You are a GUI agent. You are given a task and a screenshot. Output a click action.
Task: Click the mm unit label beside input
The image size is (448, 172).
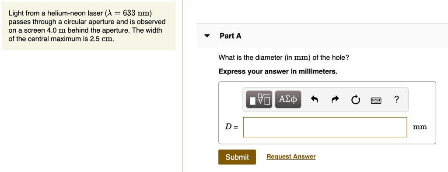[420, 127]
